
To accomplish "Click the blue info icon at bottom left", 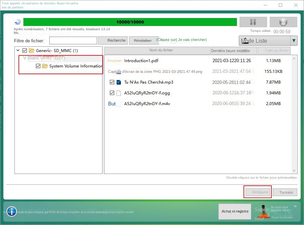I will pos(11,211).
